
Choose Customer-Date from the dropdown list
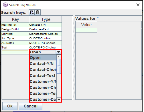tap(43, 99)
